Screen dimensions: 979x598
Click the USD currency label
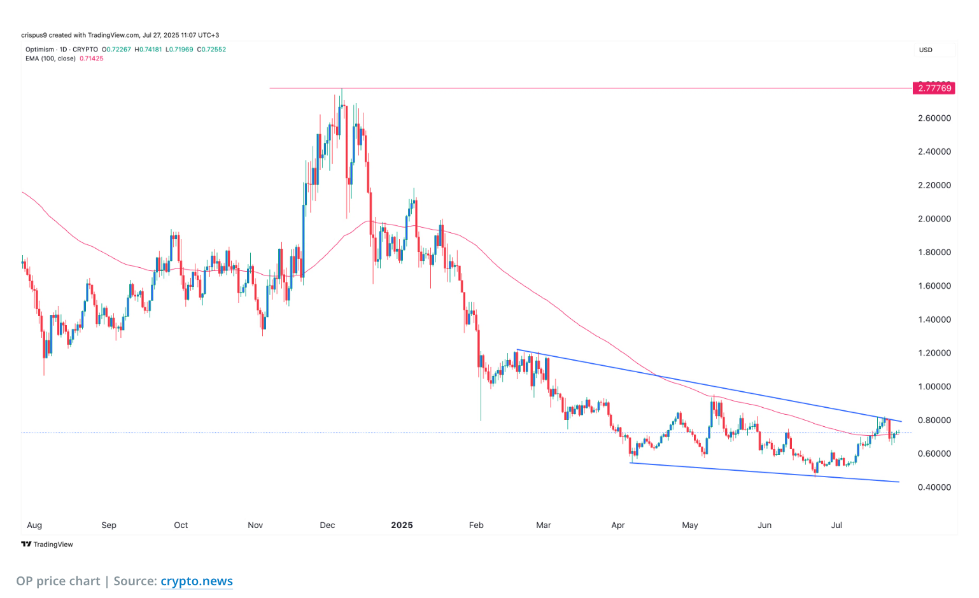(x=926, y=50)
